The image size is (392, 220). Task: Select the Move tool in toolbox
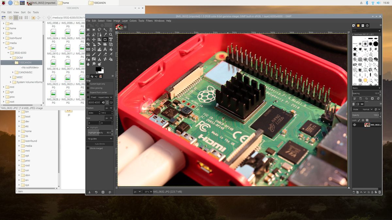pyautogui.click(x=94, y=39)
